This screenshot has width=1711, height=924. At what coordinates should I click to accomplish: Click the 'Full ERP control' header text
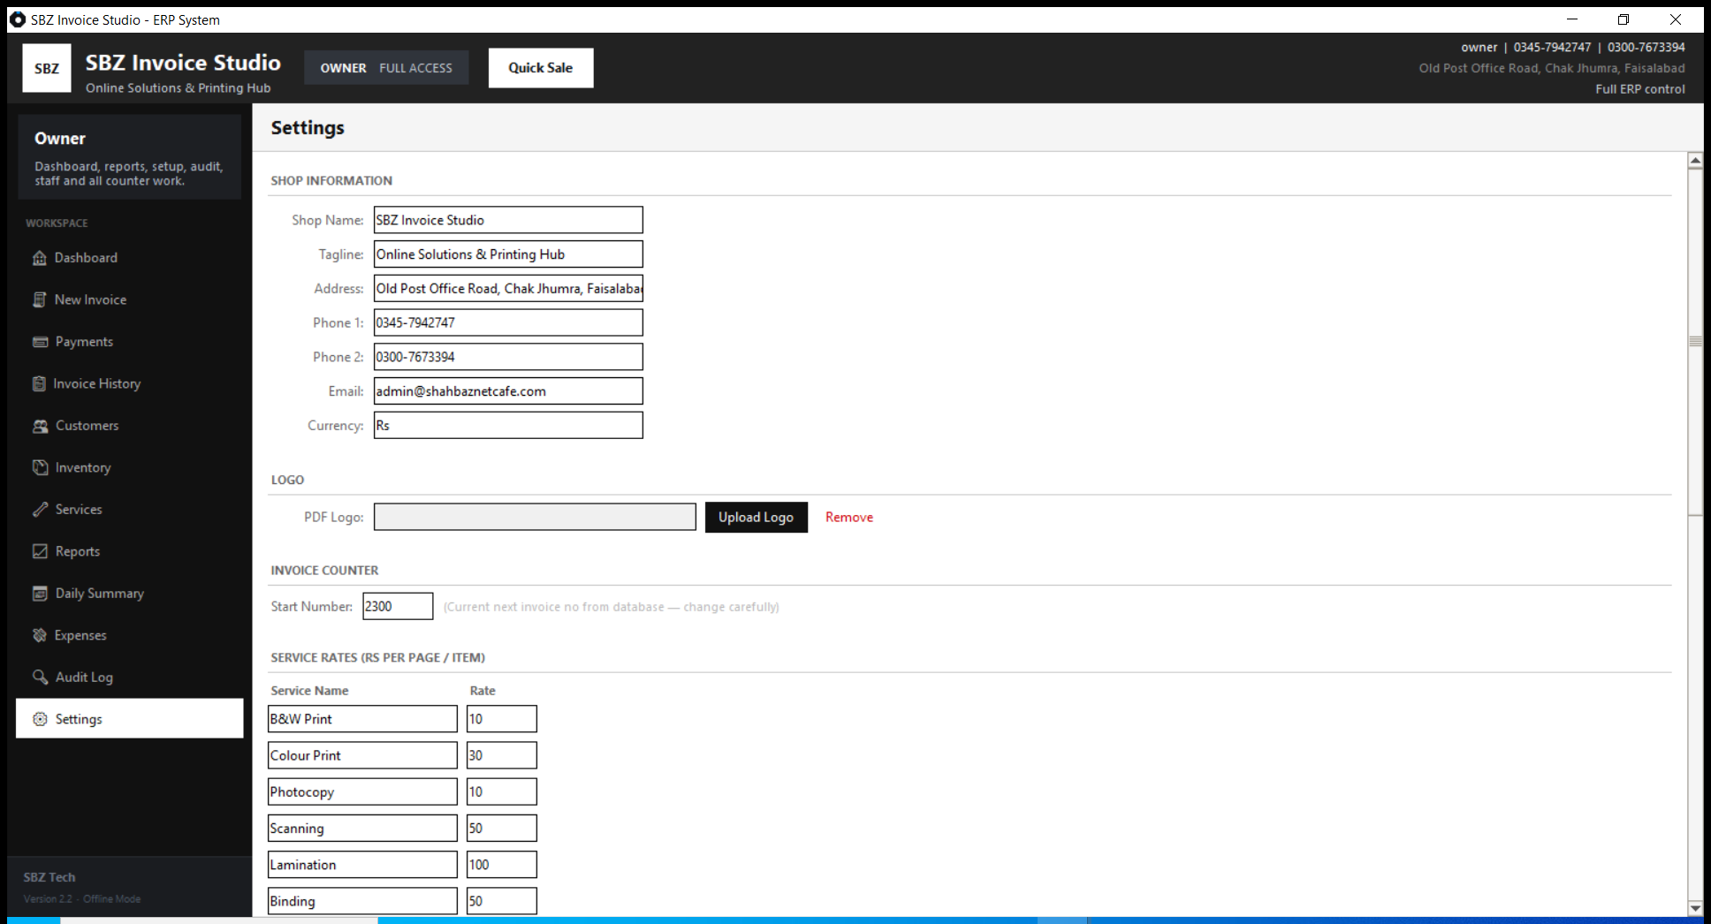[1640, 89]
